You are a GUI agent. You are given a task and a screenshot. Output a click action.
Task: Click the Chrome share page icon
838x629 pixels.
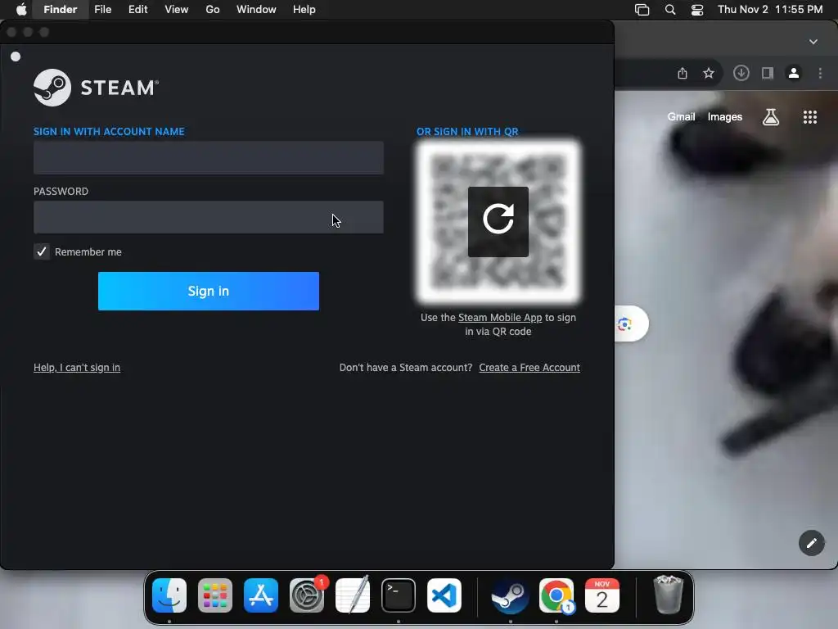tap(683, 73)
